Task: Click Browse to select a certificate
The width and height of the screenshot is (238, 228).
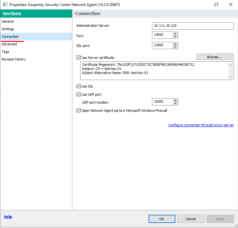Action: click(x=215, y=57)
